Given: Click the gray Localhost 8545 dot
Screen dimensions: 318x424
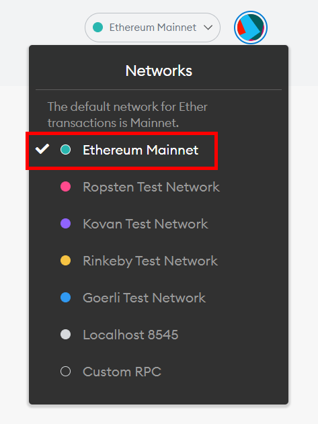Looking at the screenshot, I should 65,335.
